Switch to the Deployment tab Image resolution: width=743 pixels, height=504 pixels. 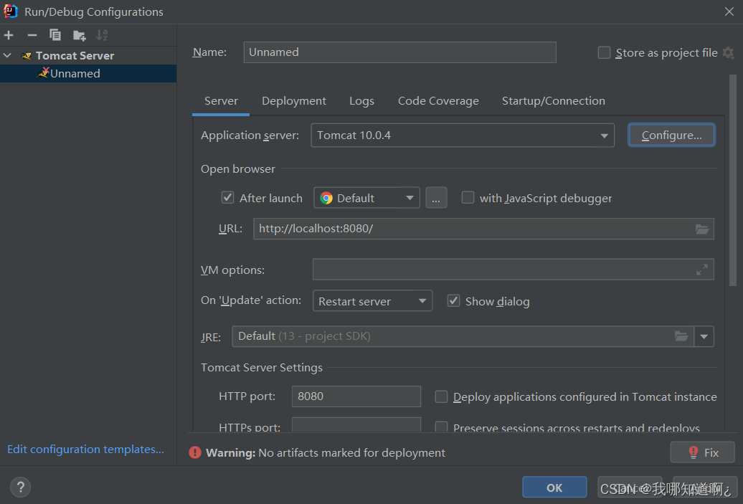click(x=294, y=101)
